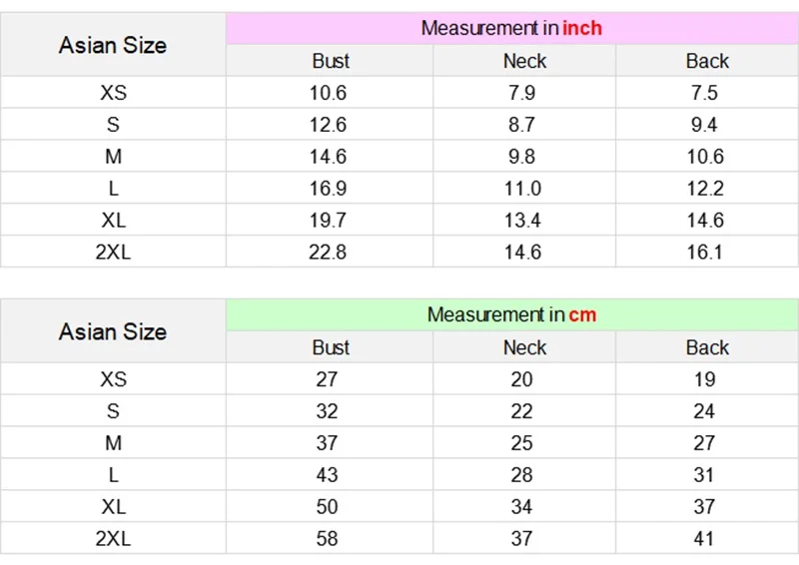Click the 2XL size label in inch table
Image resolution: width=799 pixels, height=565 pixels.
tap(113, 253)
